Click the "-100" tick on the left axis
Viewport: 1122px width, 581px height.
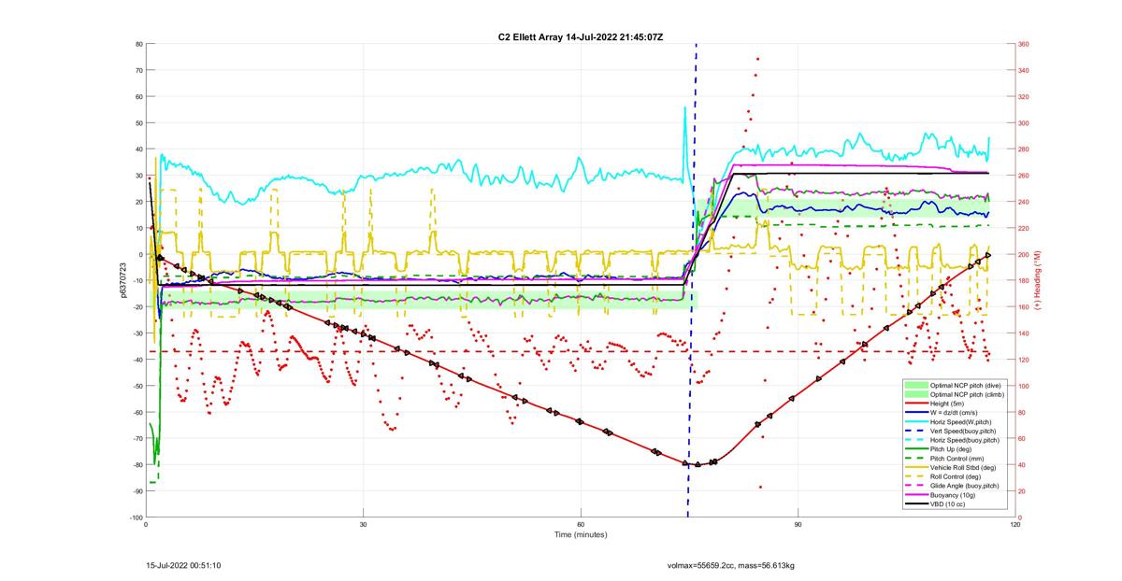(137, 517)
